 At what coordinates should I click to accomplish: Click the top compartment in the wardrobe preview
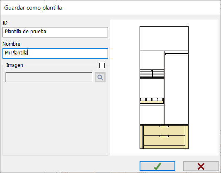[164, 38]
